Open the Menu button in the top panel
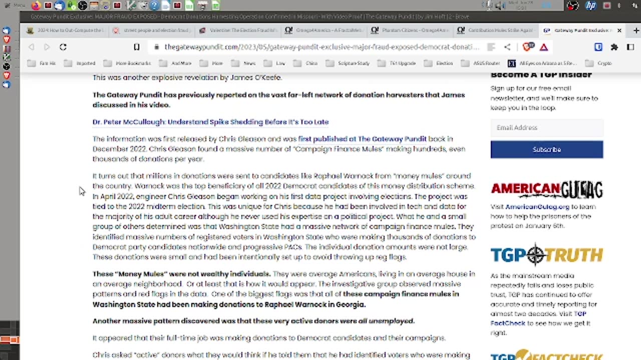This screenshot has height=360, width=641. pos(15,6)
